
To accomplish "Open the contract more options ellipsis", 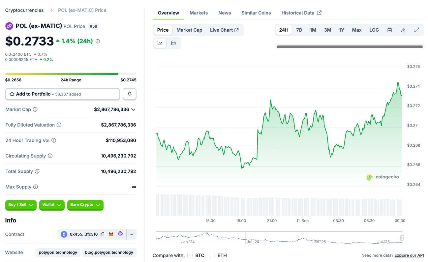I will tap(131, 234).
